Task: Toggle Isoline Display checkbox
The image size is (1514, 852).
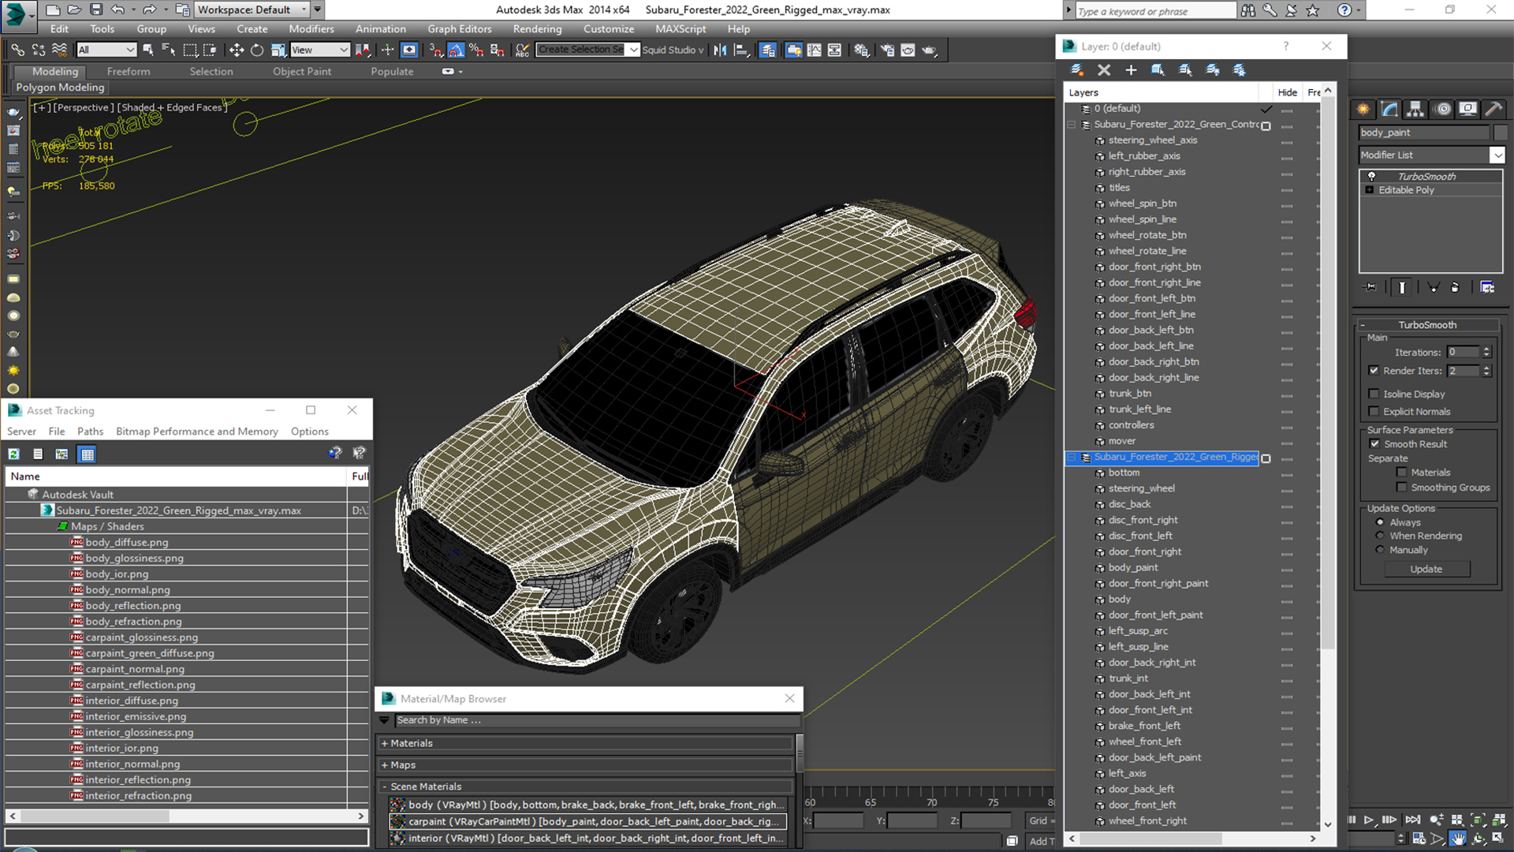Action: [1374, 394]
